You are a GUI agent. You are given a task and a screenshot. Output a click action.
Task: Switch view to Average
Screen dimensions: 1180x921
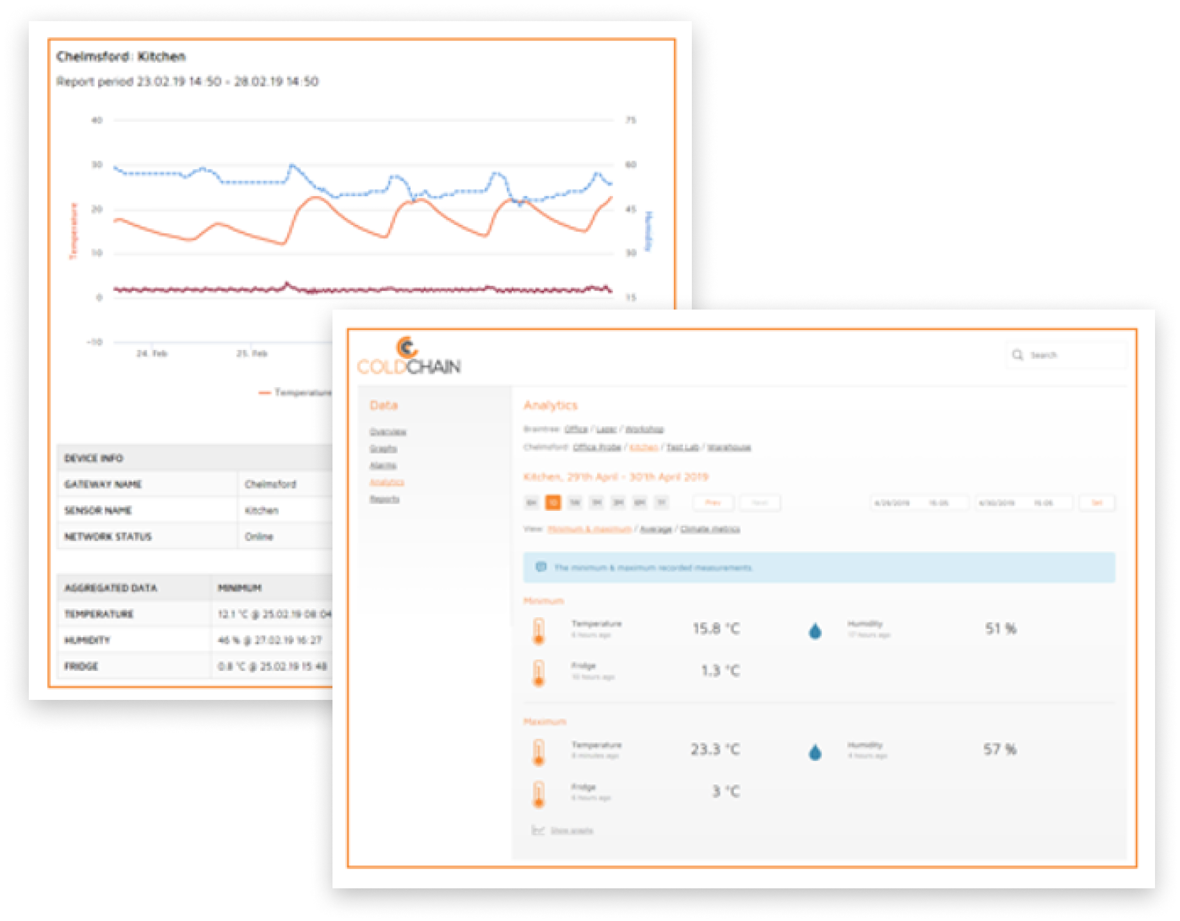click(x=656, y=529)
